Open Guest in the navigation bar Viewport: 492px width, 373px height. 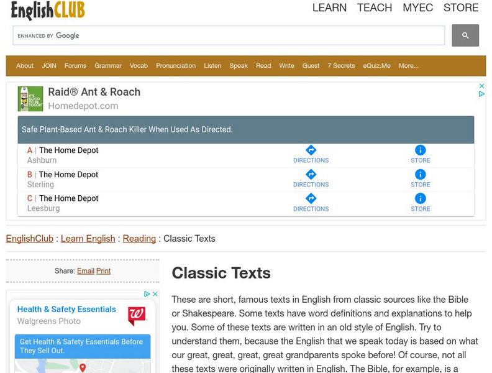[x=311, y=66]
